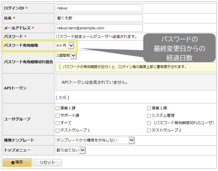The height and width of the screenshot is (171, 218).
Task: Select the すべて checkbox
Action: pyautogui.click(x=58, y=123)
